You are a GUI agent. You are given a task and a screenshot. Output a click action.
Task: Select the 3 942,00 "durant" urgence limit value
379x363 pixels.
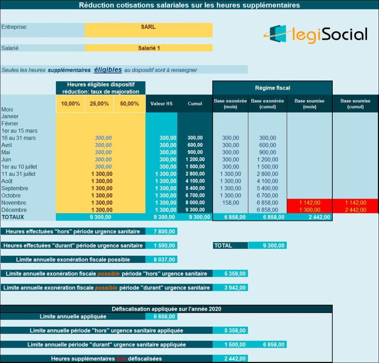pyautogui.click(x=230, y=288)
